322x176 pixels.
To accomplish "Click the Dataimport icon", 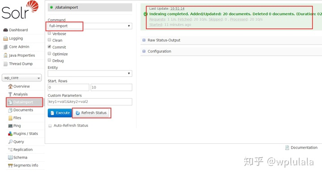I will 10,102.
